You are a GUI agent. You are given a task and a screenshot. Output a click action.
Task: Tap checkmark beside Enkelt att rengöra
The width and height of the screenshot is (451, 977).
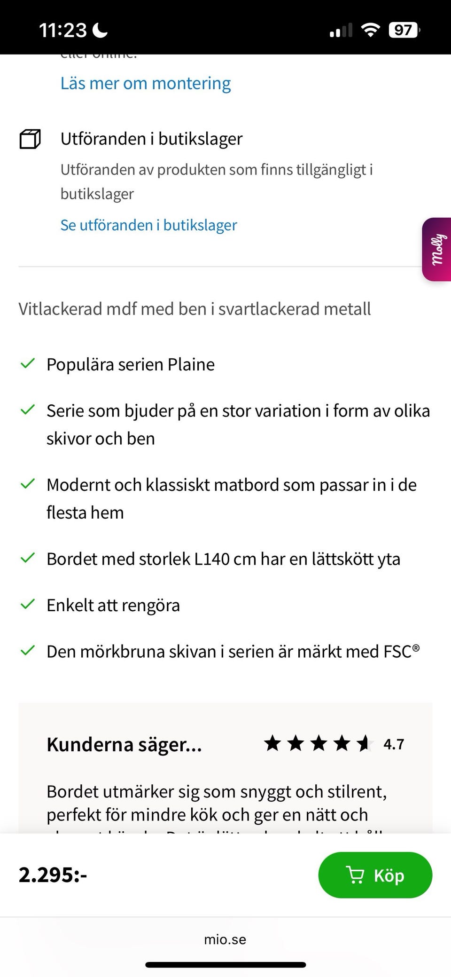28,604
